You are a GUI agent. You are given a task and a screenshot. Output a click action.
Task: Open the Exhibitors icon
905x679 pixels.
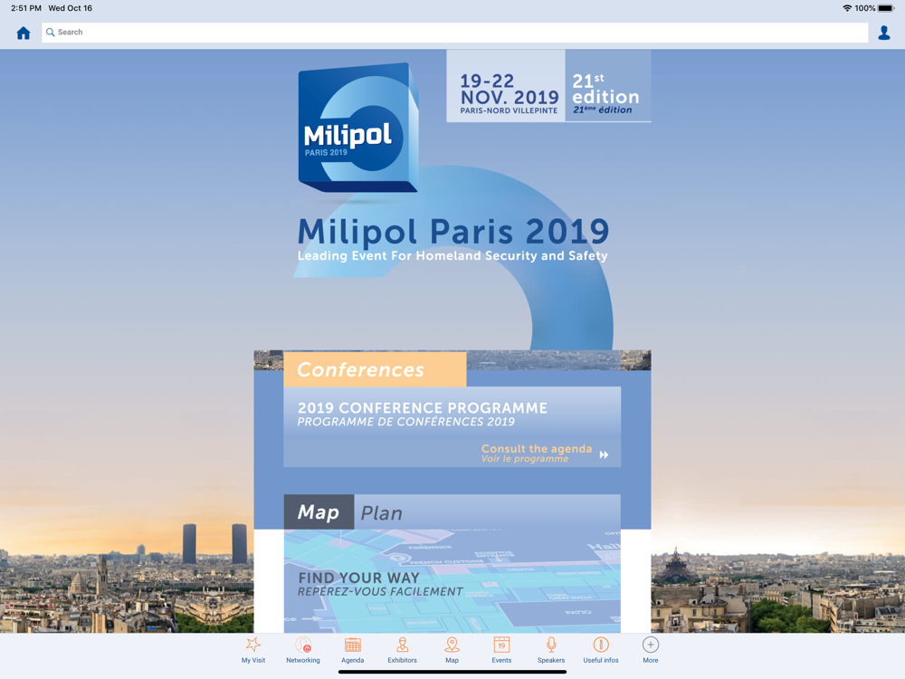(403, 645)
